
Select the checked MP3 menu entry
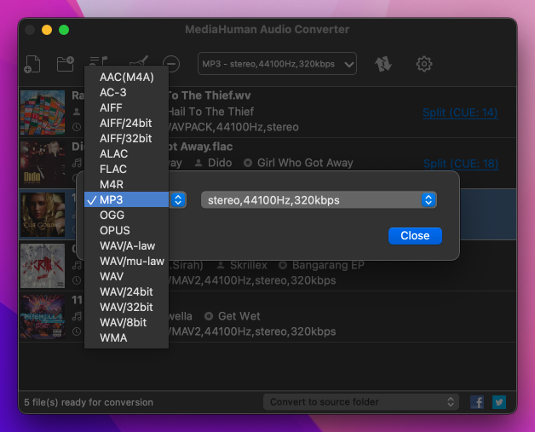pyautogui.click(x=127, y=199)
